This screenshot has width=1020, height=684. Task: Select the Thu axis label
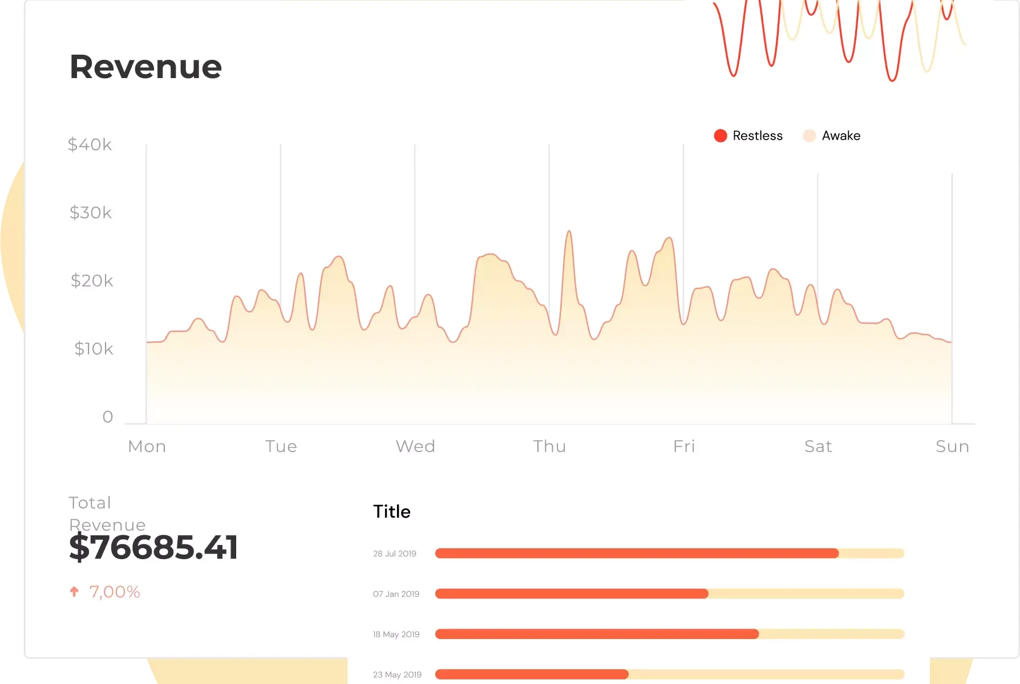tap(549, 446)
